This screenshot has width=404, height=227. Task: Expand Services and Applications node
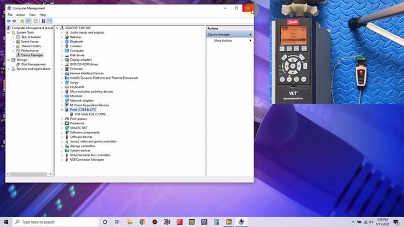point(8,69)
